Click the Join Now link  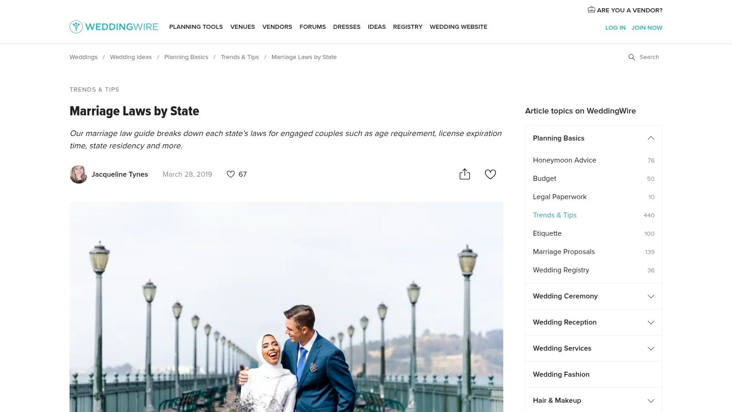point(647,28)
